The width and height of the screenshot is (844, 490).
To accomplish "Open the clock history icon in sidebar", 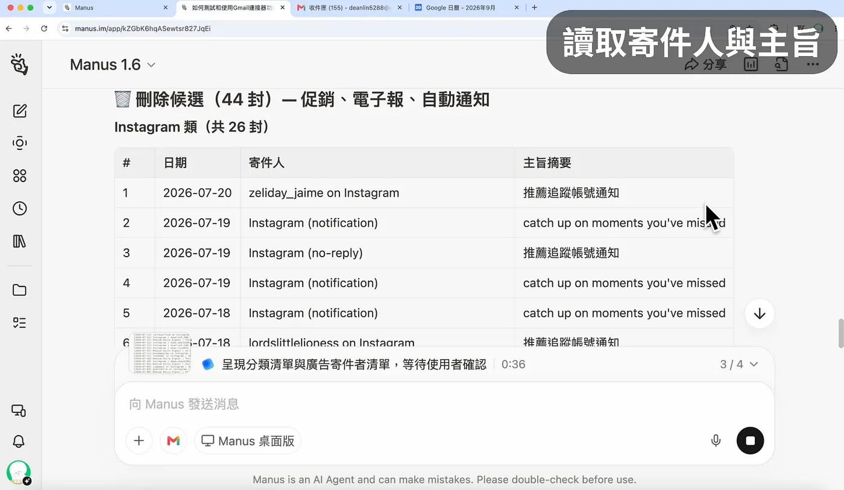I will point(20,209).
